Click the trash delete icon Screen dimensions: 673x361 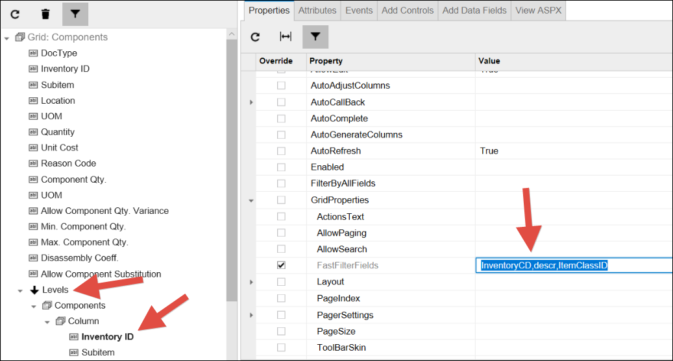pos(45,14)
